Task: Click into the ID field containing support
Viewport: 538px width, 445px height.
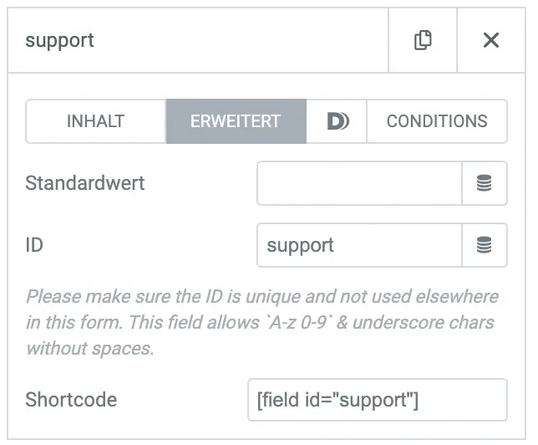Action: [359, 245]
